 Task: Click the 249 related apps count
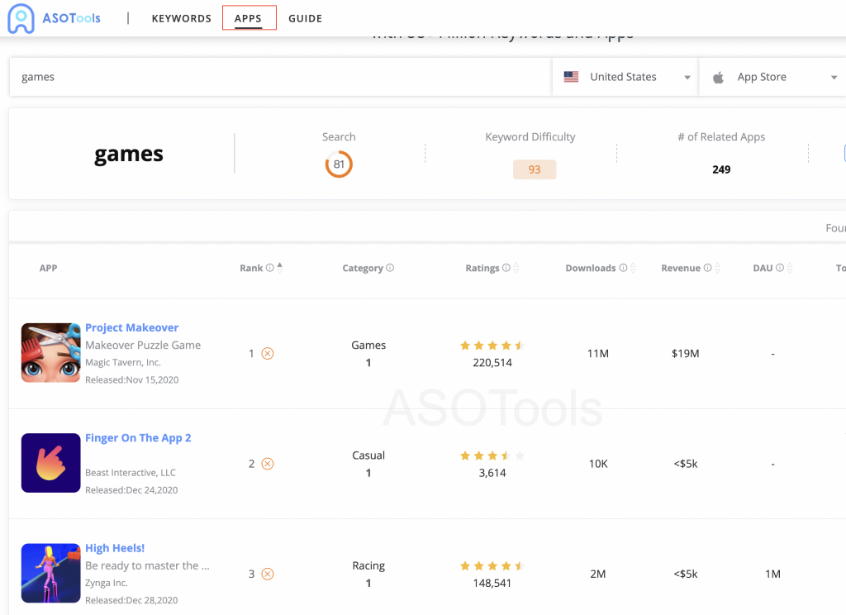click(721, 169)
